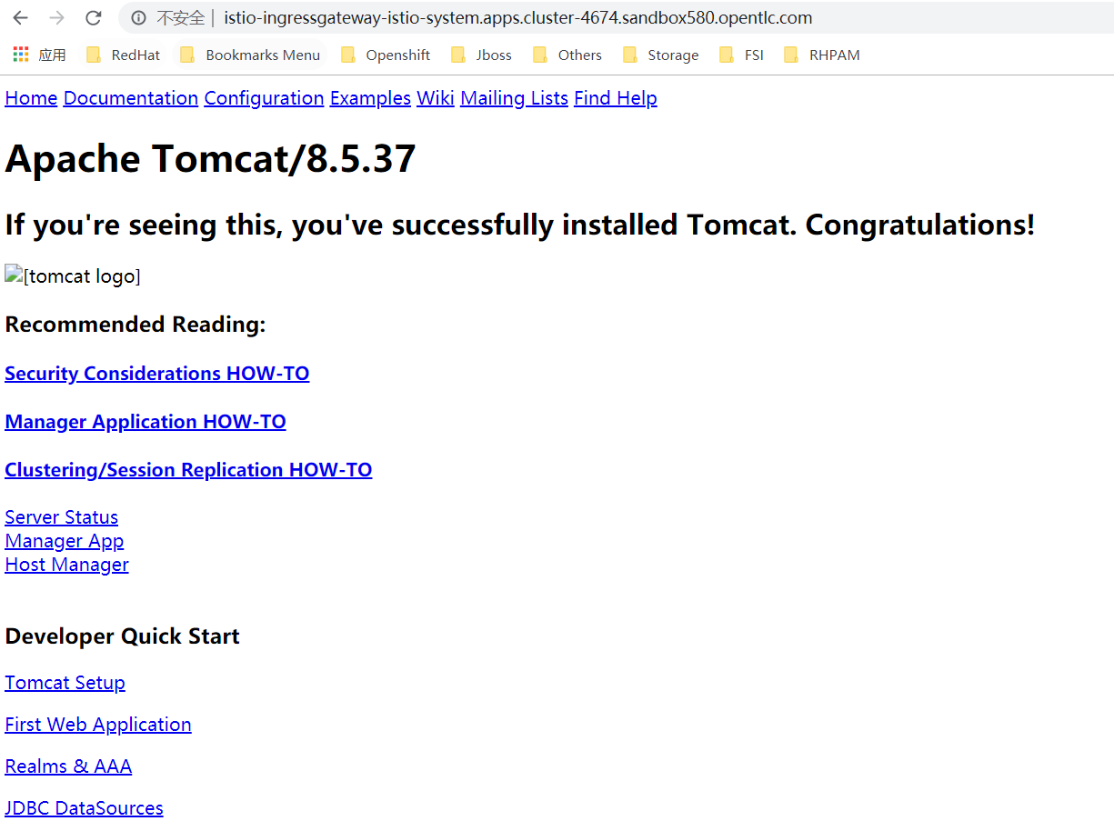Open the FSI bookmark folder
Viewport: 1114px width, 831px height.
[x=742, y=55]
